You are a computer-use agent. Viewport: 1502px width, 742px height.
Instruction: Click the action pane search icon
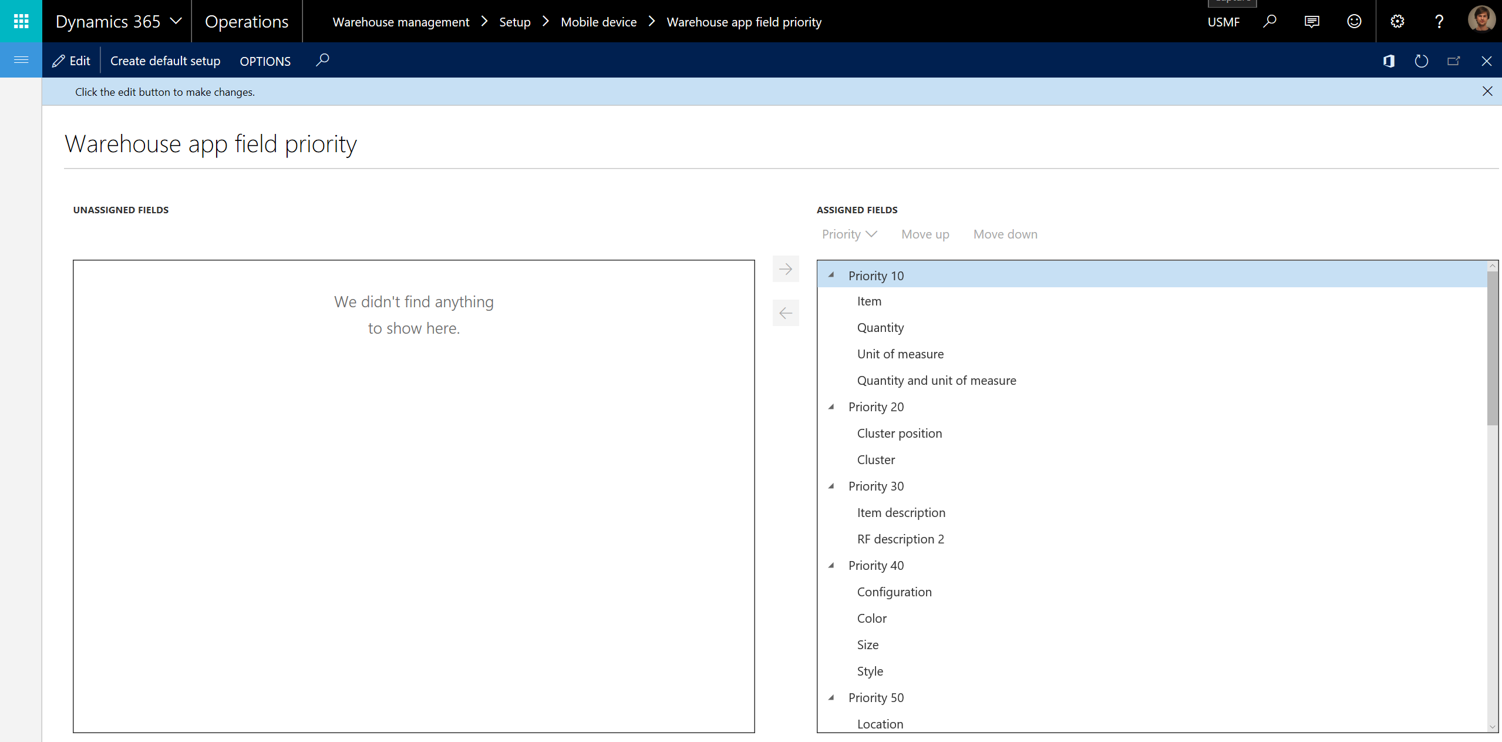coord(322,60)
